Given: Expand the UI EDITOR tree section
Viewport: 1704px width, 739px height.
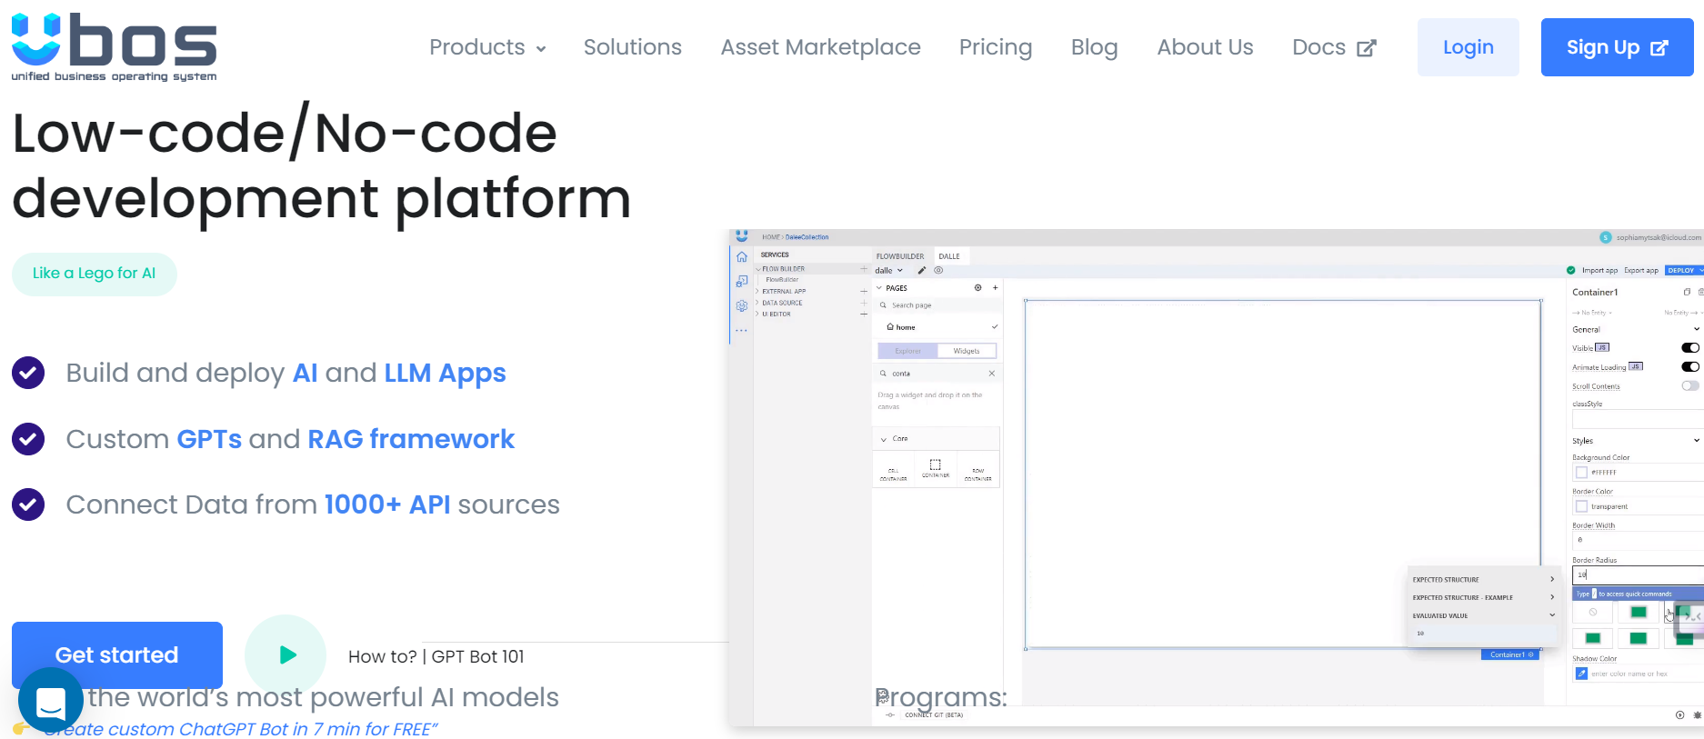Looking at the screenshot, I should pyautogui.click(x=757, y=314).
